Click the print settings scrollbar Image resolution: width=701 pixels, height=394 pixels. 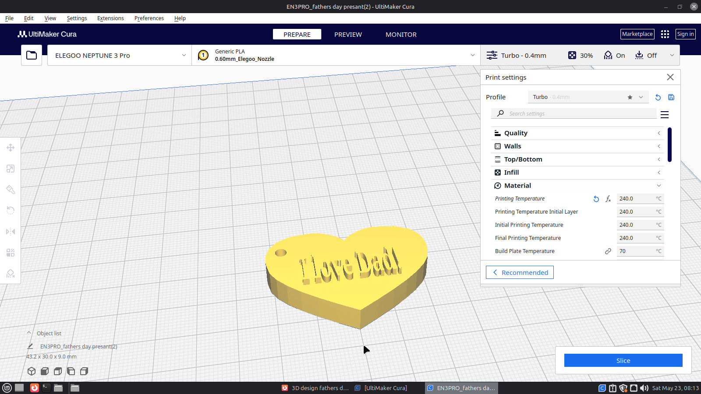669,144
